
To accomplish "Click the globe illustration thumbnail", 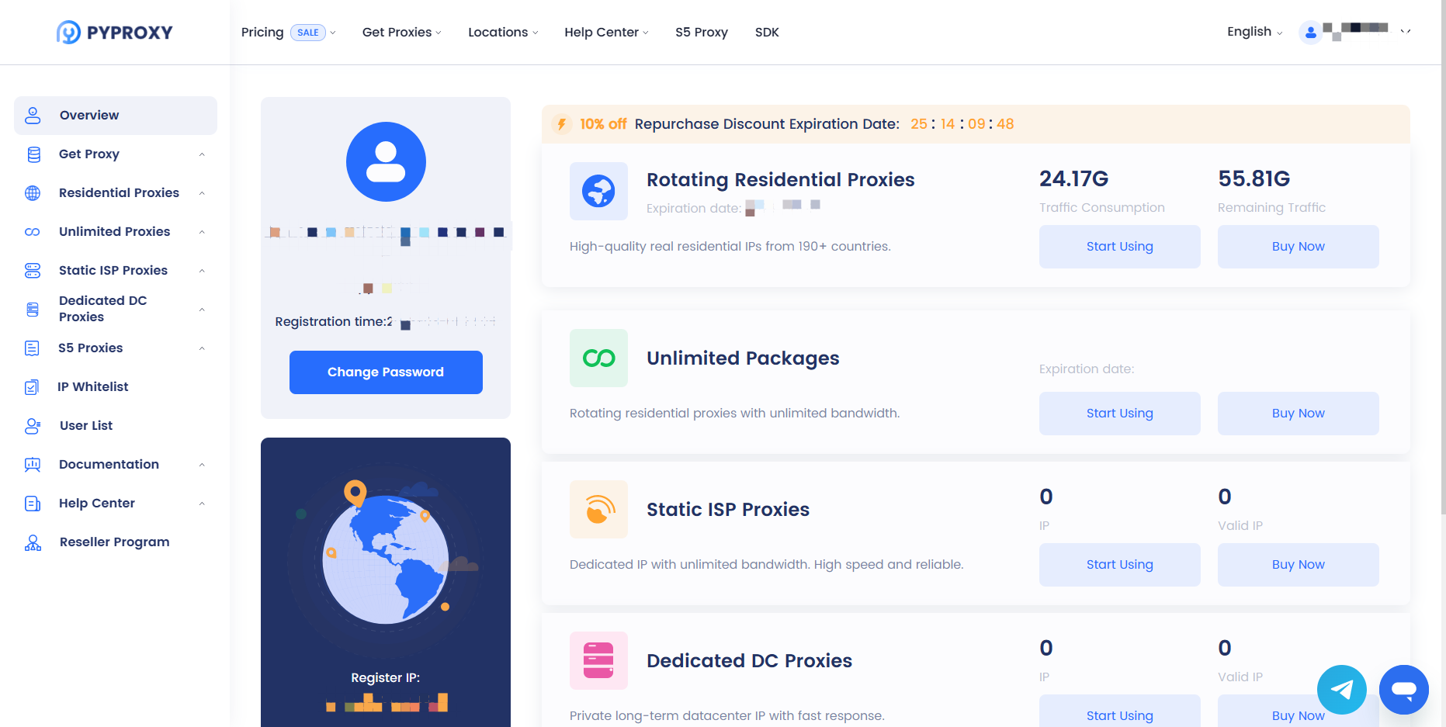I will (x=386, y=559).
